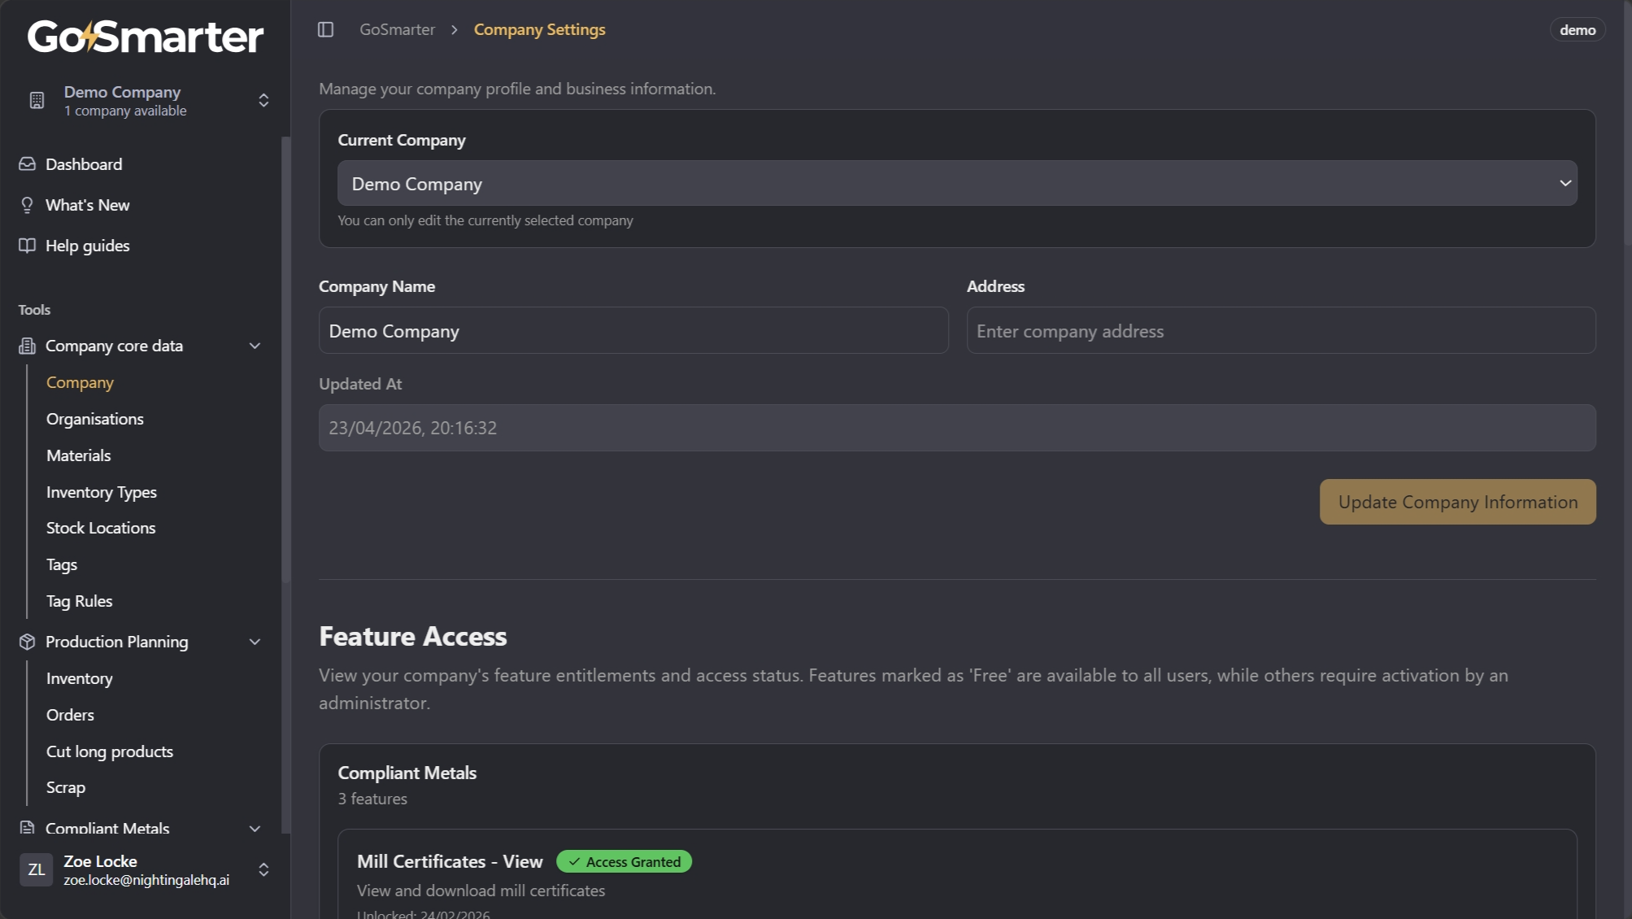This screenshot has height=919, width=1632.
Task: Open Tag Rules
Action: 80,601
